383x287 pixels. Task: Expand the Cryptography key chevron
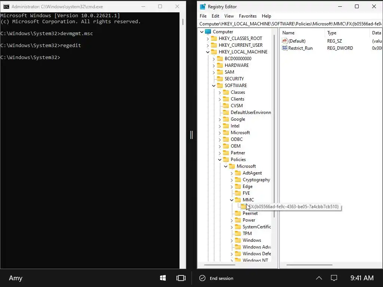pyautogui.click(x=232, y=180)
